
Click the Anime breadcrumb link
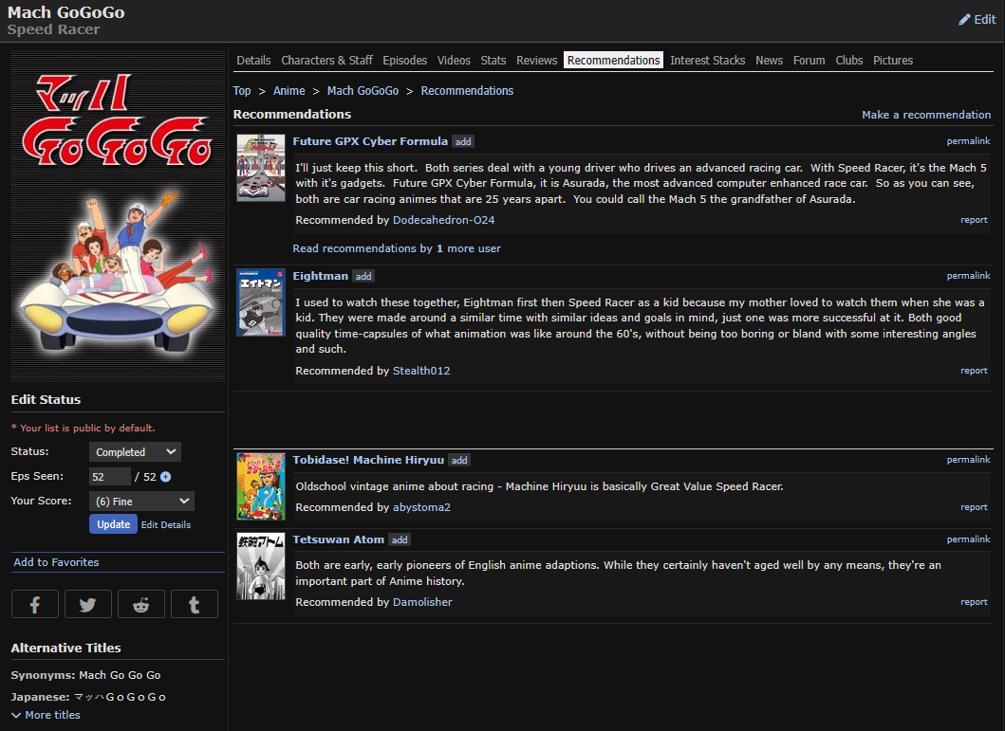coord(289,91)
